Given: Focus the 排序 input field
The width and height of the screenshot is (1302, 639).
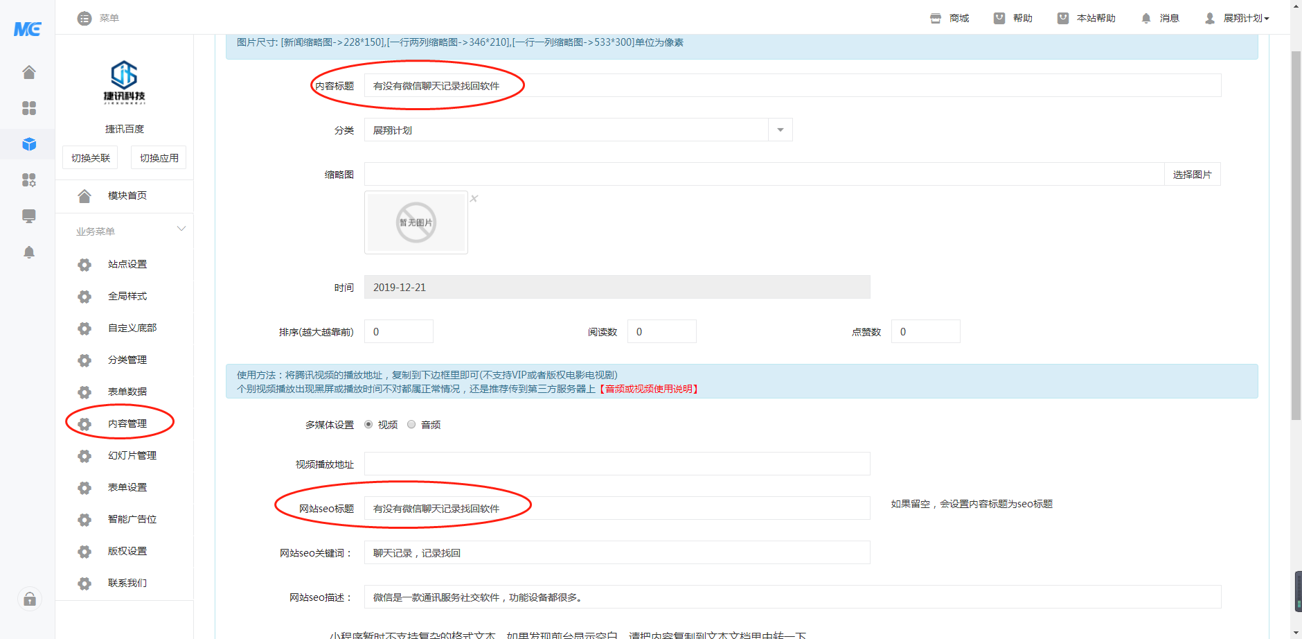Looking at the screenshot, I should [x=399, y=331].
